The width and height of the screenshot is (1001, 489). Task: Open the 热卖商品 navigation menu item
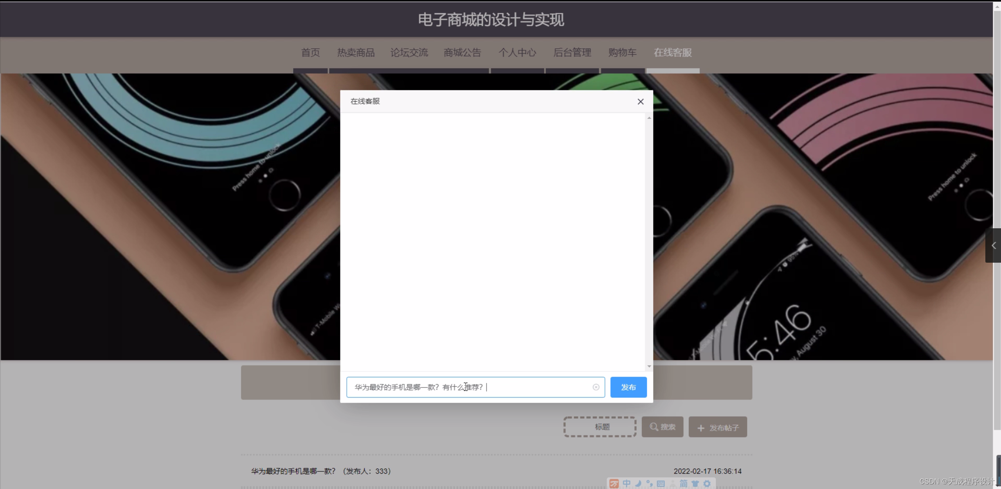click(x=355, y=52)
